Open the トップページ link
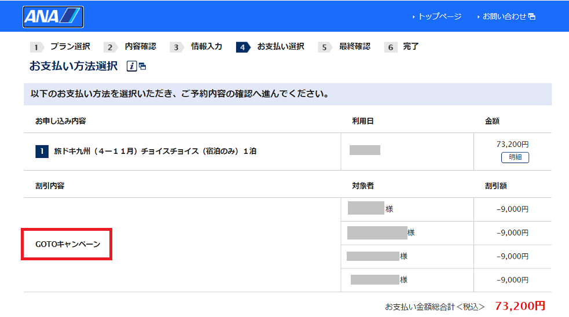 [x=439, y=17]
